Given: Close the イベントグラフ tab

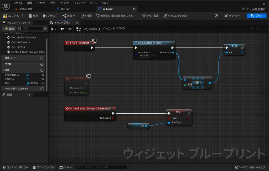Looking at the screenshot, I should coord(77,23).
